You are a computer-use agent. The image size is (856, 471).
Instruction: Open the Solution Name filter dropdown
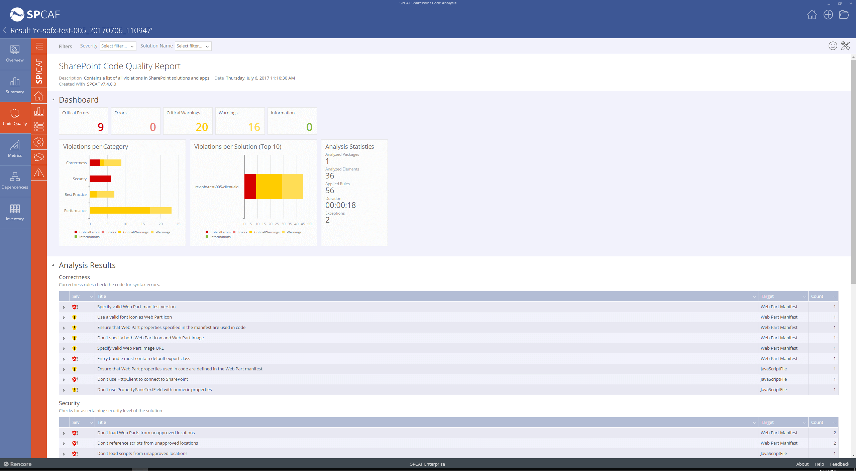(193, 46)
